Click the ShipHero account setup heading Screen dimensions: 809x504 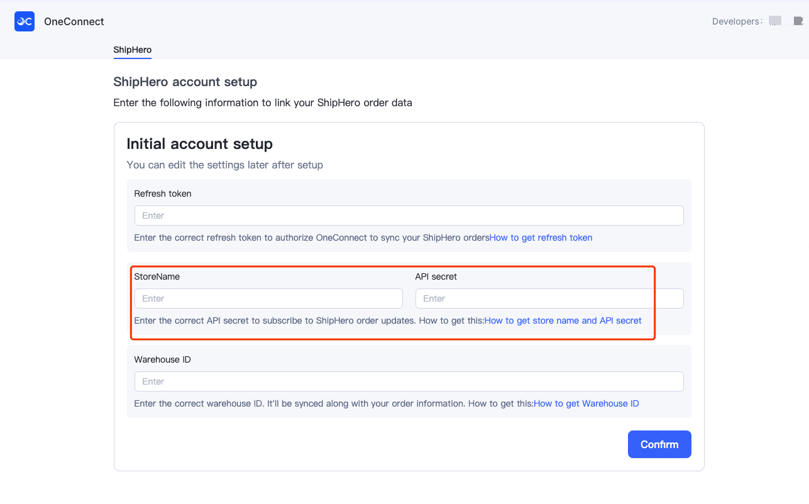(x=185, y=82)
